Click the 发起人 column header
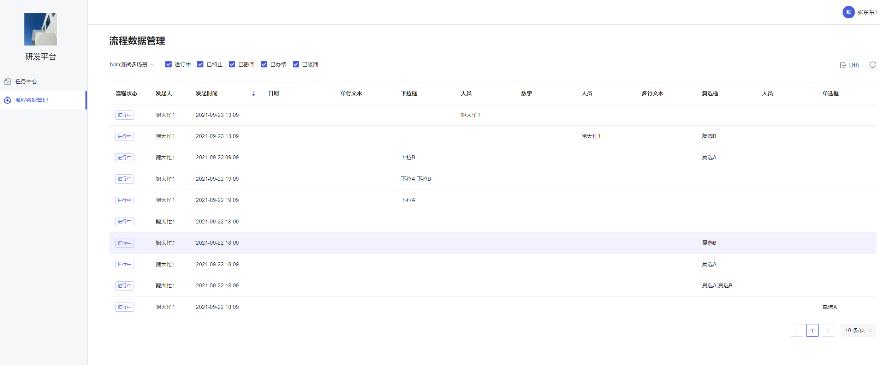This screenshot has width=880, height=365. pos(164,94)
